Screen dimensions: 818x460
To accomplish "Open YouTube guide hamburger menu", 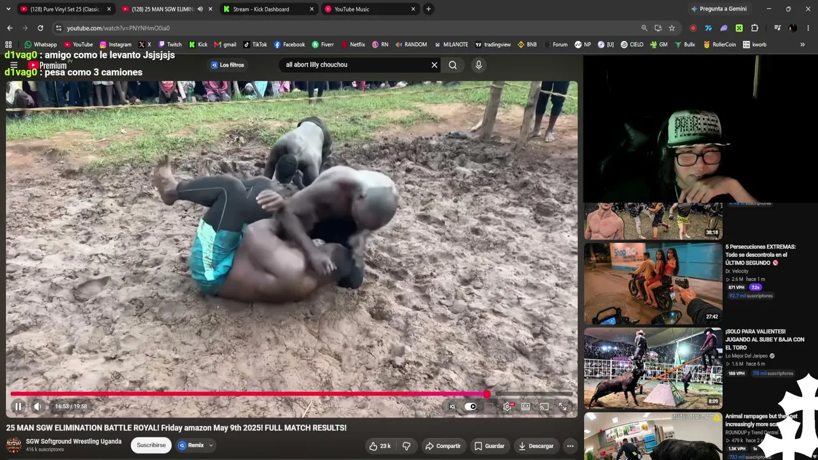I will pos(13,65).
